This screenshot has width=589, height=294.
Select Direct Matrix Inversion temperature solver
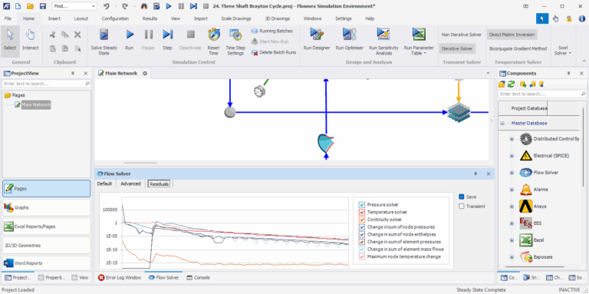point(512,35)
